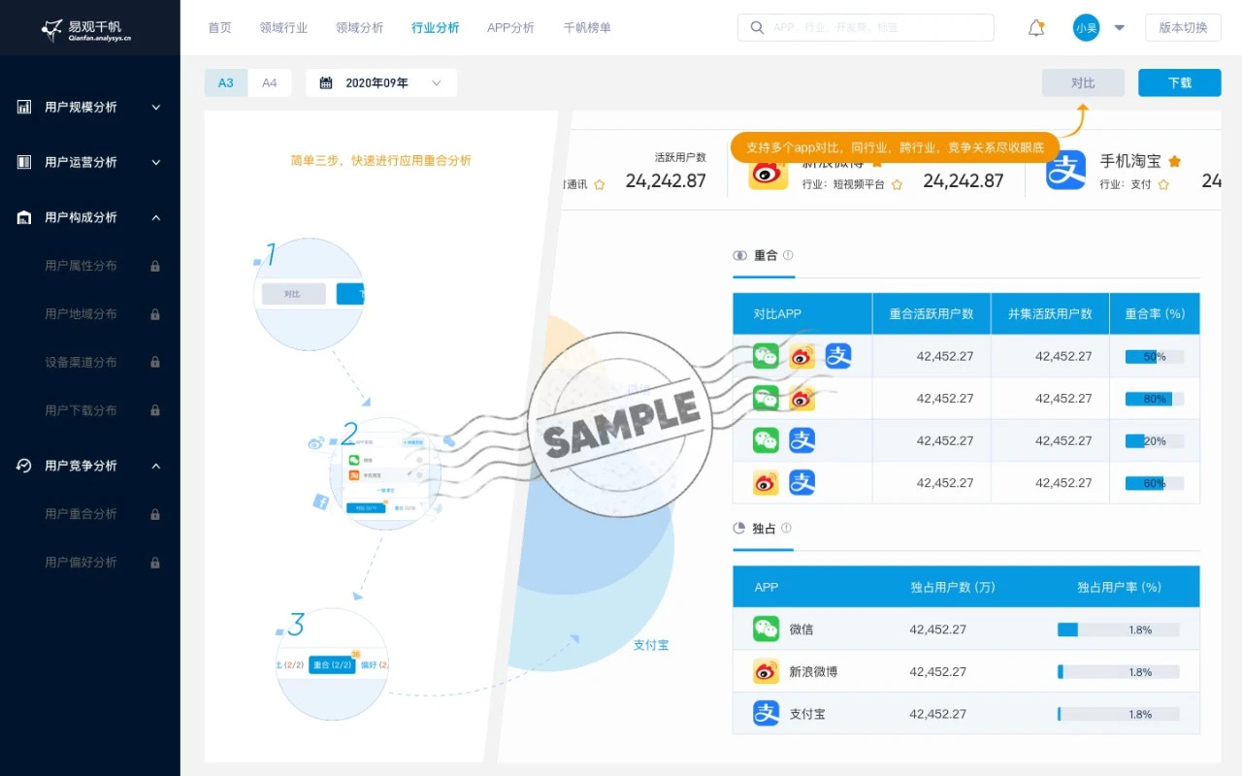Expand the 用户运营分析 section
1242x776 pixels.
tap(156, 162)
